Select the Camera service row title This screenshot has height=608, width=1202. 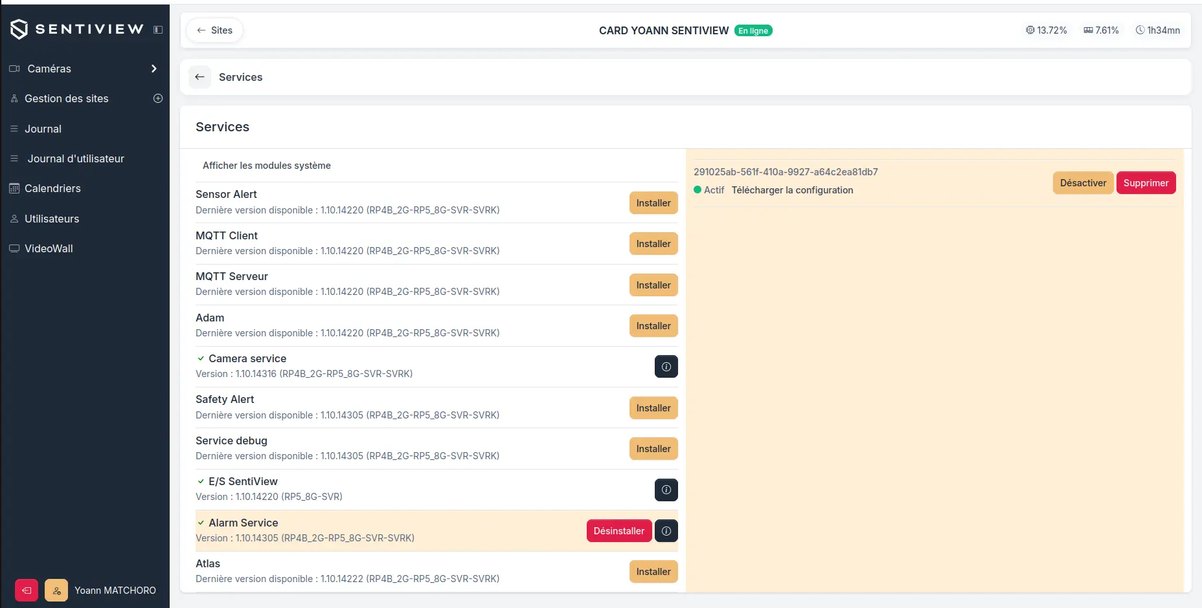pyautogui.click(x=247, y=358)
